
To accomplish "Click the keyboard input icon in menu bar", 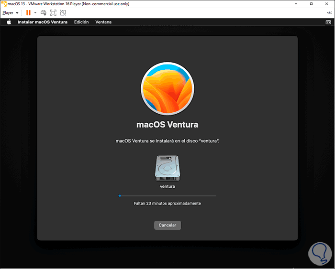I will pyautogui.click(x=328, y=22).
